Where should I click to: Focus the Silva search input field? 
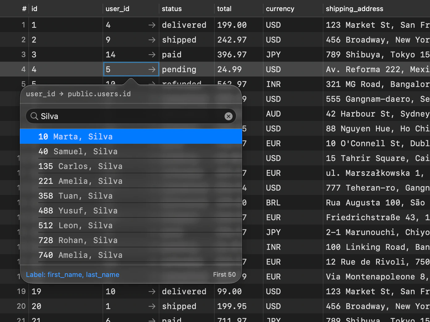(131, 116)
